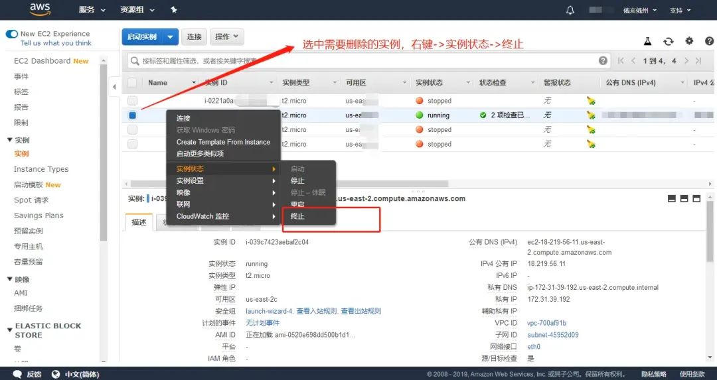Refresh the instance list

669,41
